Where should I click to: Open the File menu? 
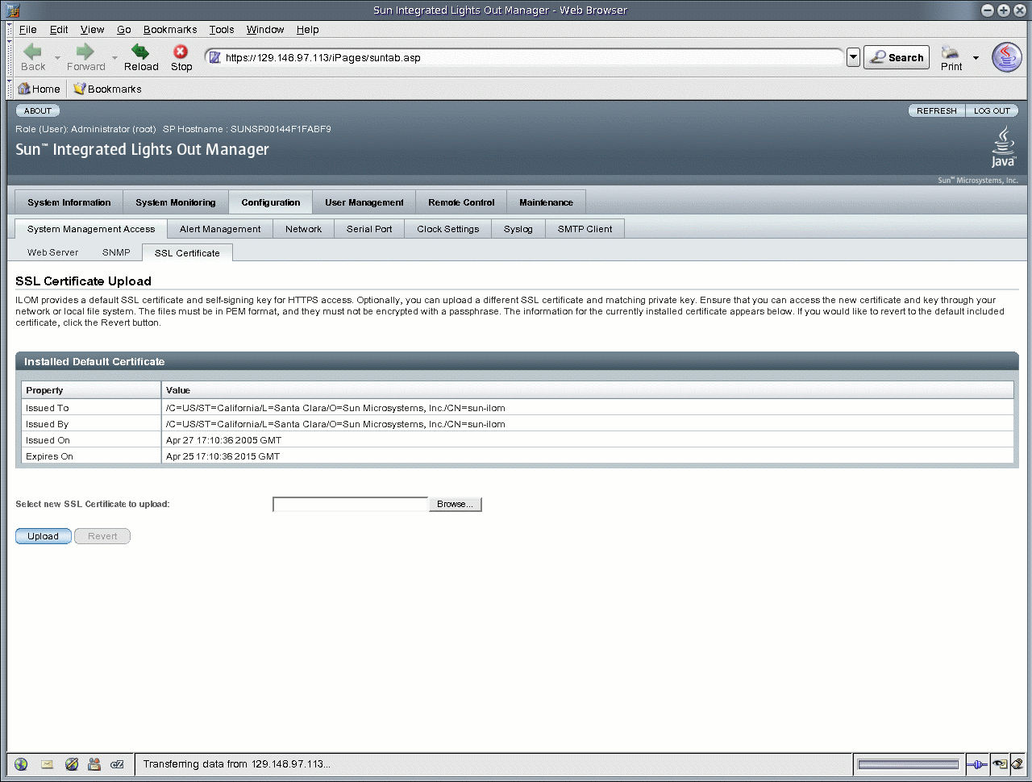coord(28,30)
